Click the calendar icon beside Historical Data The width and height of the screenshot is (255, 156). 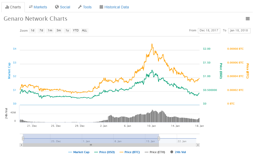pyautogui.click(x=101, y=7)
